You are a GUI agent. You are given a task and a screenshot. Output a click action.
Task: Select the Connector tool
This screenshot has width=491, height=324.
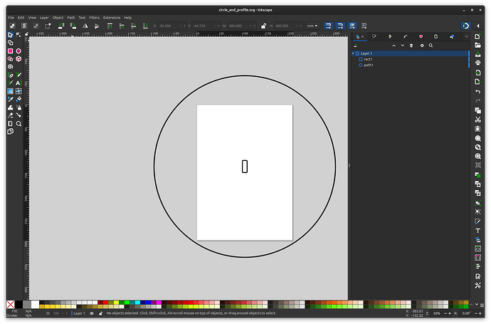tap(19, 115)
